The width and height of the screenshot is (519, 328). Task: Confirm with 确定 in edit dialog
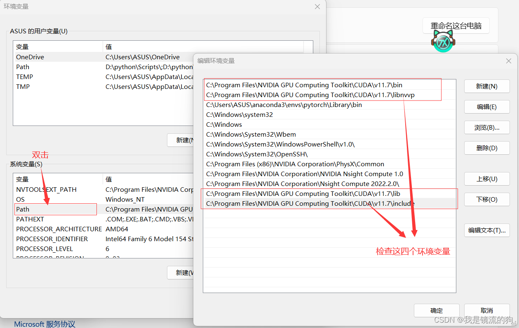pos(437,310)
